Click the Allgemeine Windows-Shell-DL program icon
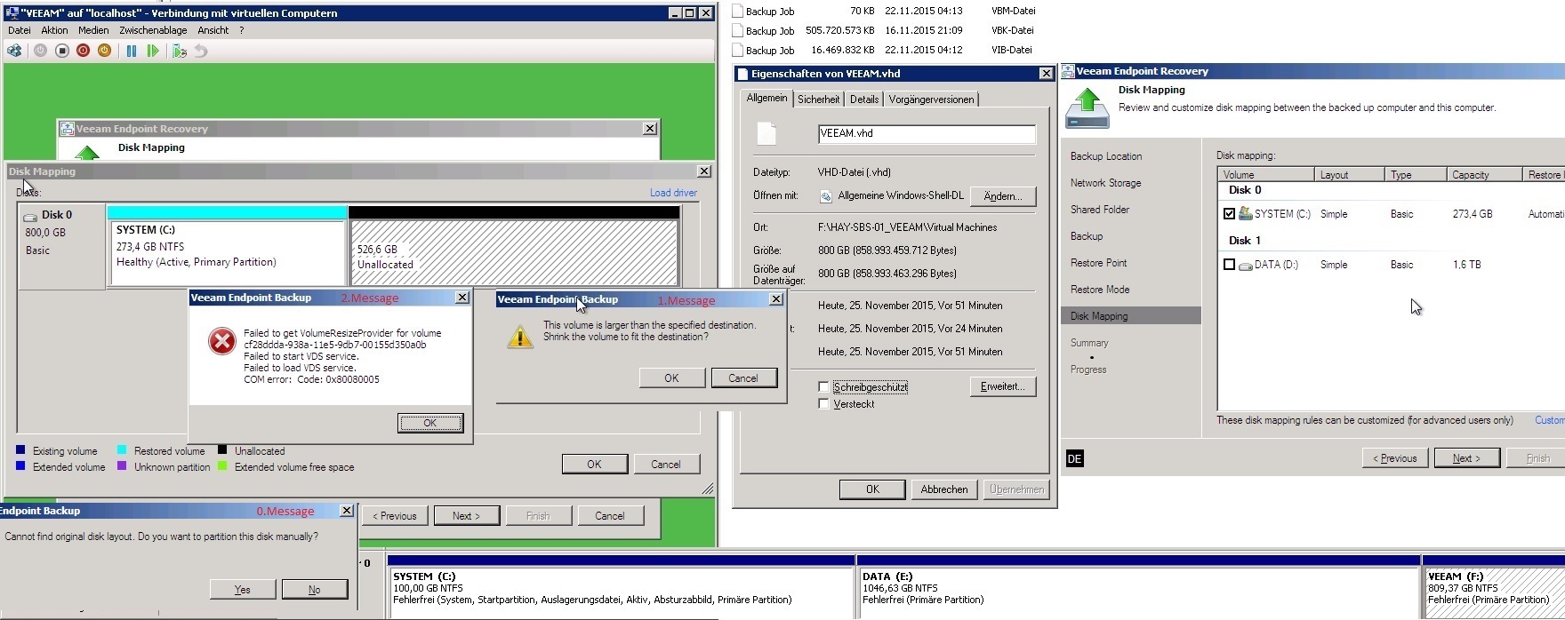 [825, 195]
